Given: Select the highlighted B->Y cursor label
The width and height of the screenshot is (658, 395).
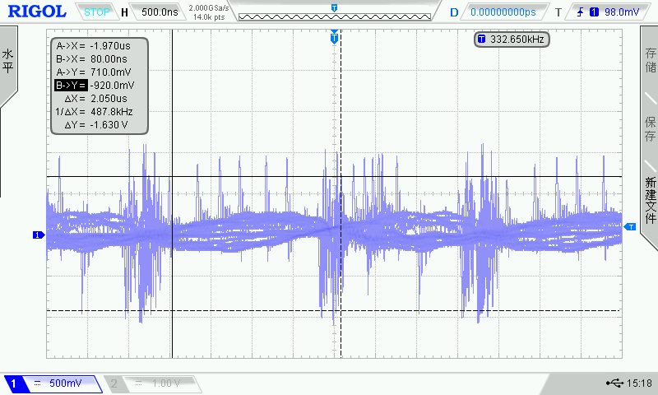Looking at the screenshot, I should pyautogui.click(x=71, y=86).
